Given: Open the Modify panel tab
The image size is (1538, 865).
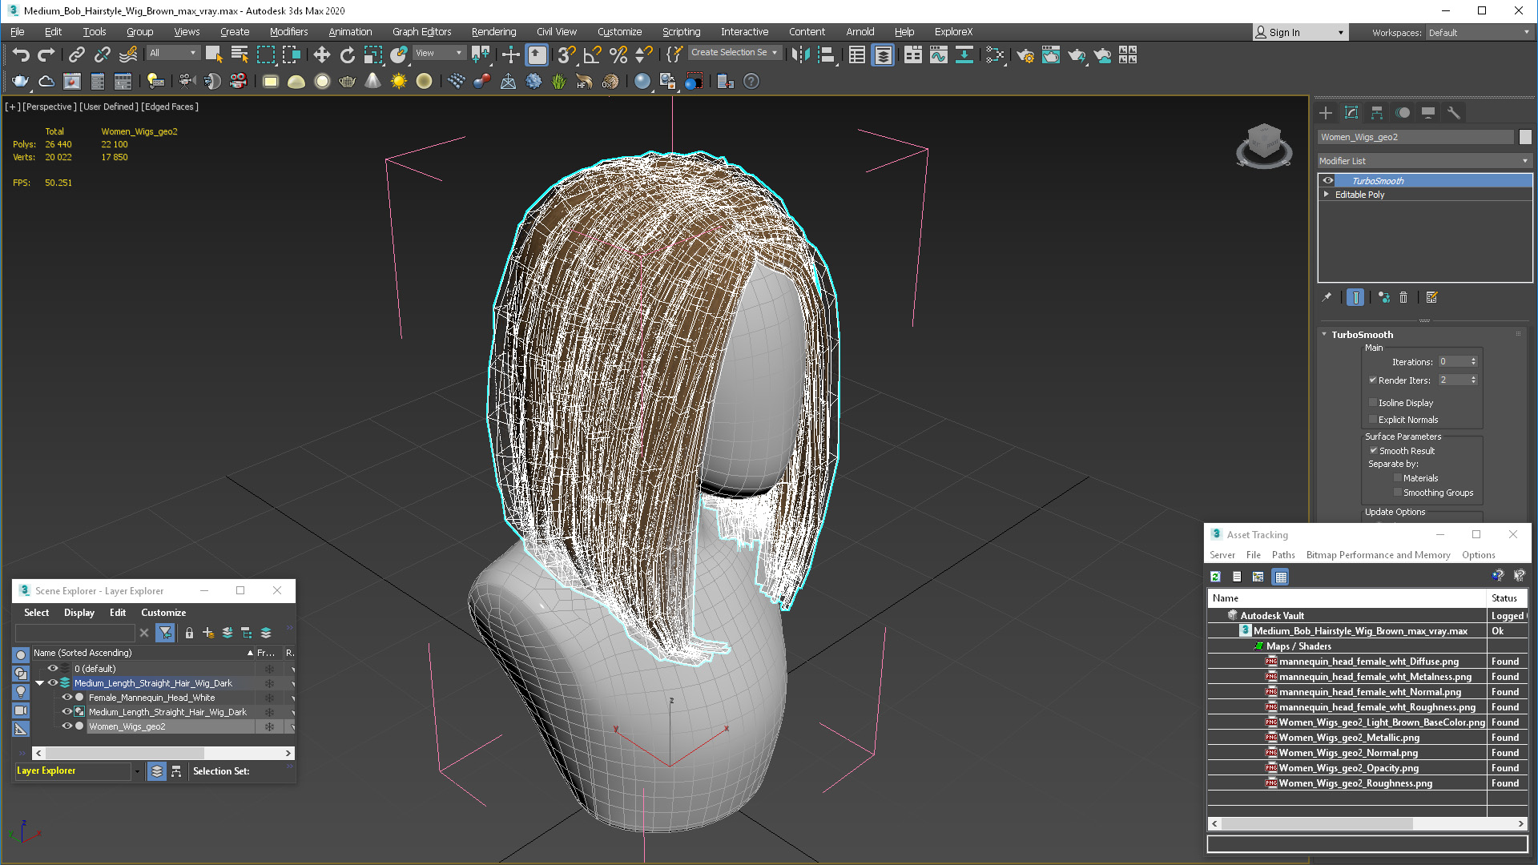Looking at the screenshot, I should click(1351, 113).
